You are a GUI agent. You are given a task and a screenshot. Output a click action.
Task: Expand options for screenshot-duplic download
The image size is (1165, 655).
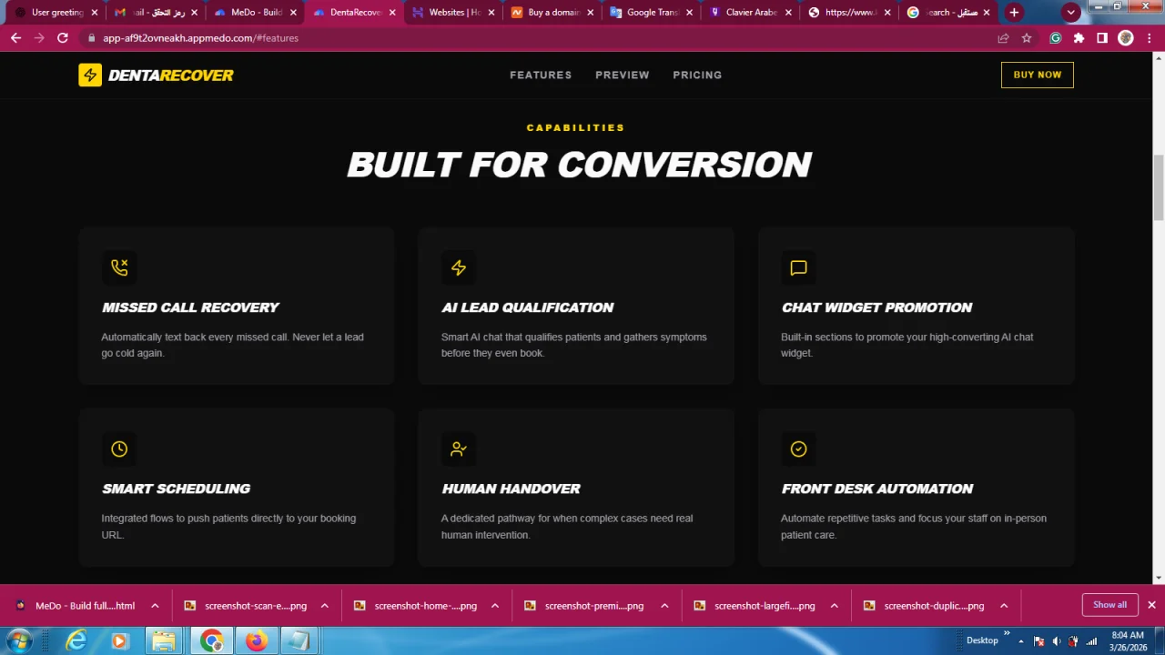click(1004, 606)
